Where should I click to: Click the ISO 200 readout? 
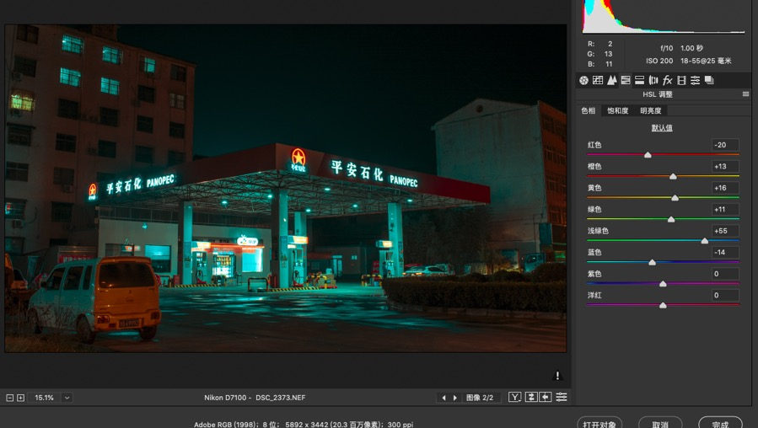(659, 61)
